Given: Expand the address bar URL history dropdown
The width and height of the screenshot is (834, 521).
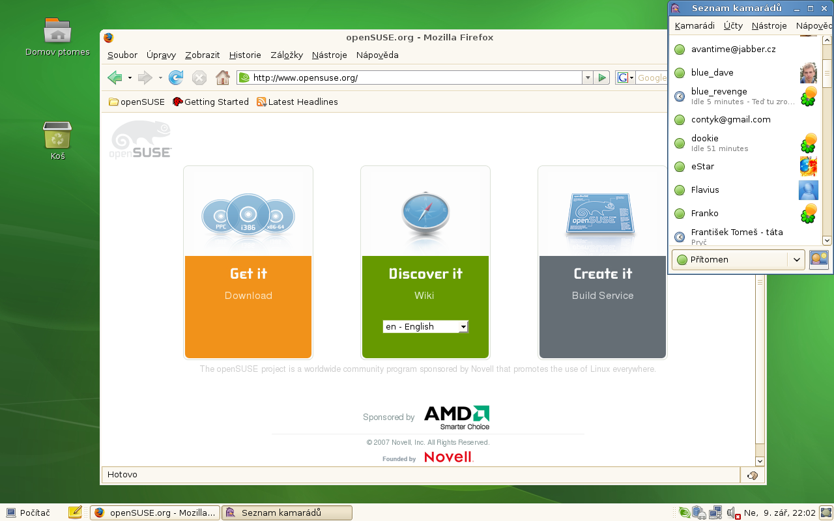Looking at the screenshot, I should coord(588,78).
